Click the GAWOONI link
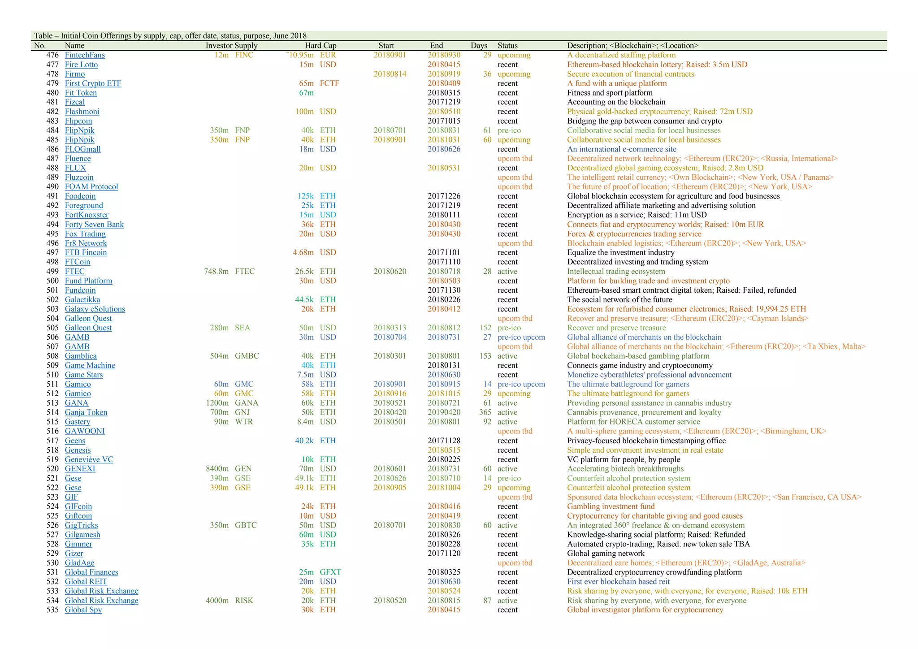The height and width of the screenshot is (649, 918). (x=85, y=431)
